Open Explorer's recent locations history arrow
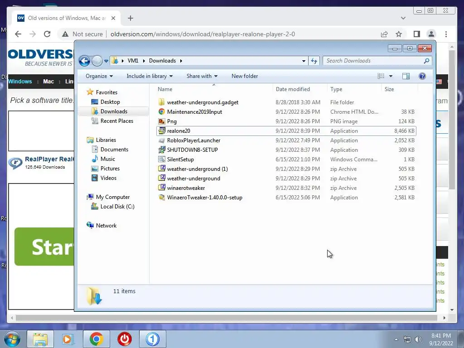464x348 pixels. 106,61
